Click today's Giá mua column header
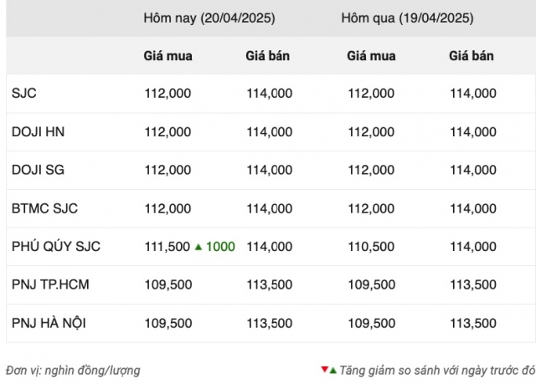This screenshot has width=536, height=384. [x=167, y=56]
